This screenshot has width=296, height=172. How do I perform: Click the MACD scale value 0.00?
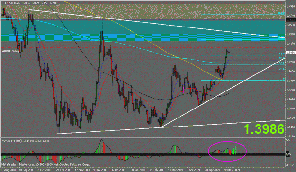(289, 154)
